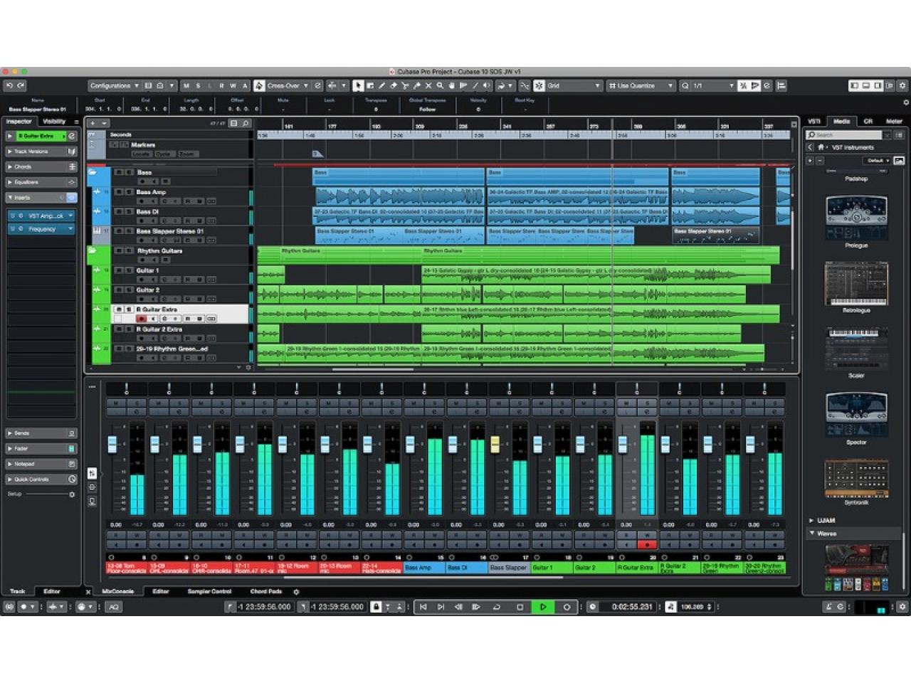The width and height of the screenshot is (911, 683).
Task: Click the media browser Home icon
Action: [x=821, y=147]
